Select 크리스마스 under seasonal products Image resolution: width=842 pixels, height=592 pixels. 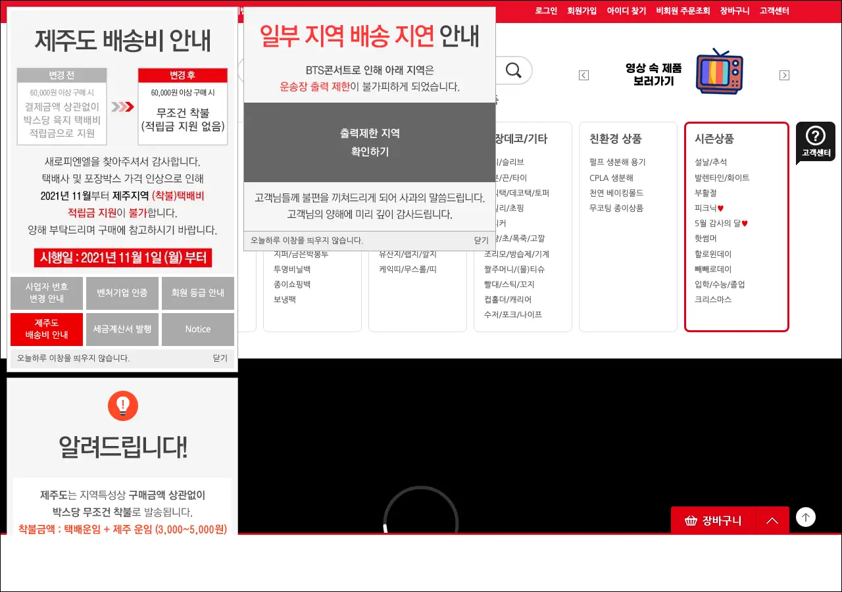pos(712,299)
